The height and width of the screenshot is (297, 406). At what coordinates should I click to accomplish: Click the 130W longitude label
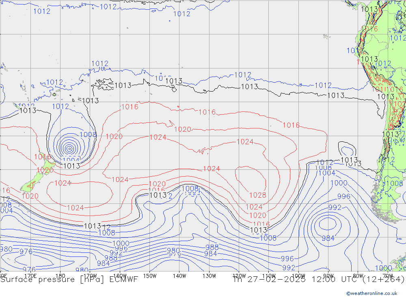(x=209, y=276)
